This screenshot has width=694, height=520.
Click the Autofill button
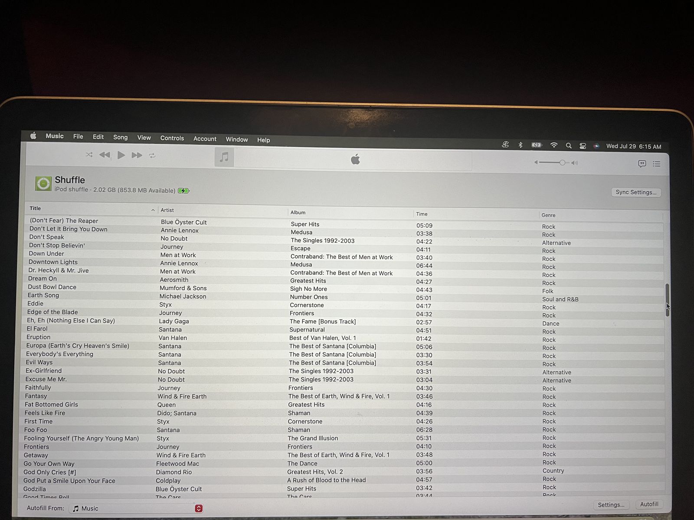(x=649, y=504)
